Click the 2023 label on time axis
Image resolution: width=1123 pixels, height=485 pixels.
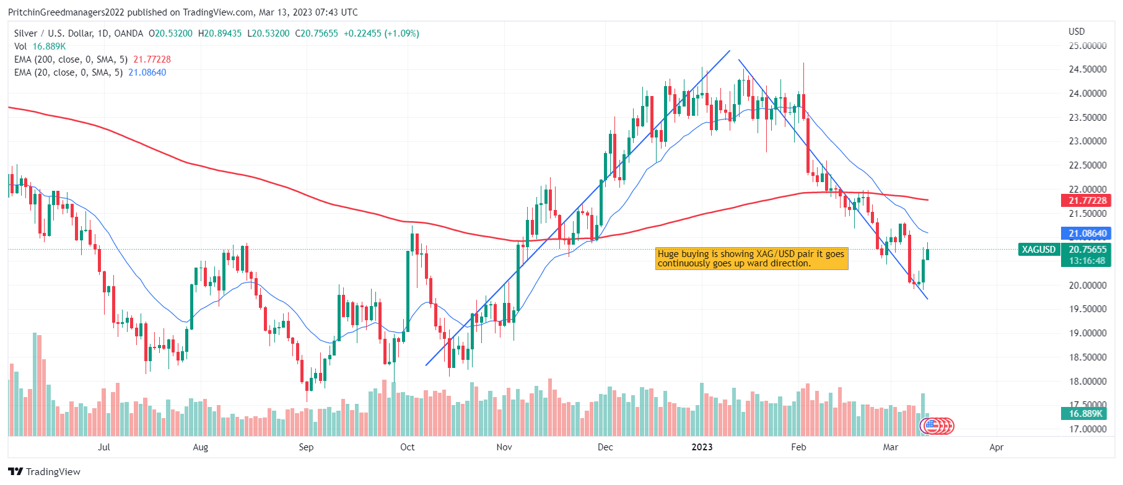[x=702, y=447]
